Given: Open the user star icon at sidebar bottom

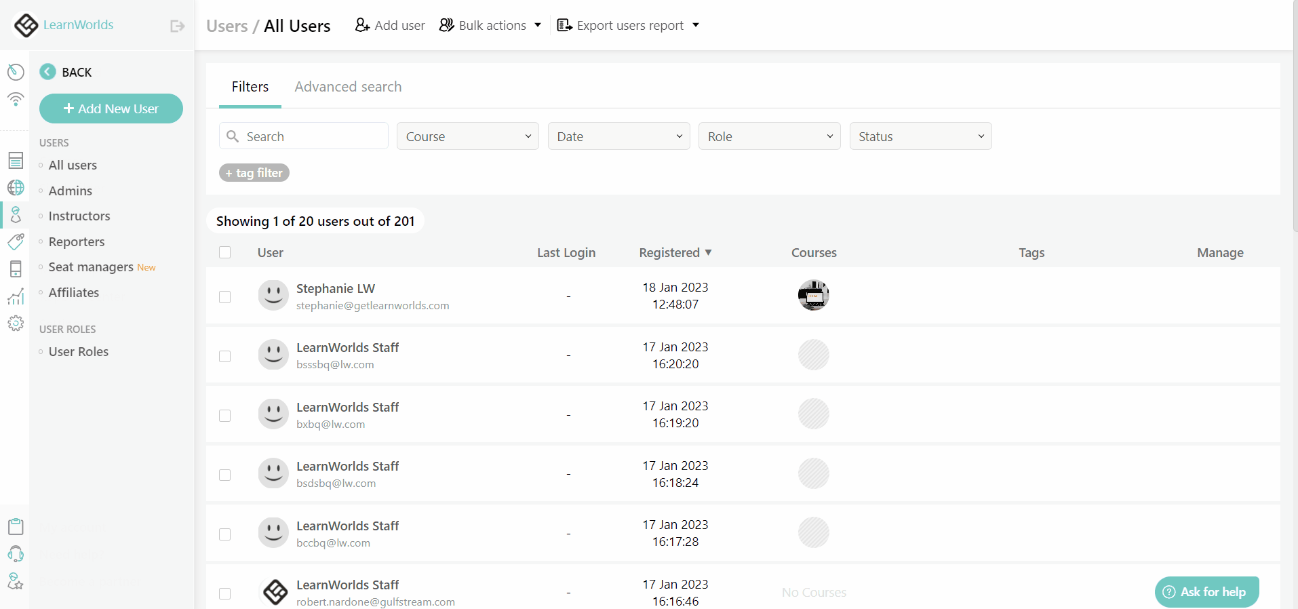Looking at the screenshot, I should click(16, 581).
